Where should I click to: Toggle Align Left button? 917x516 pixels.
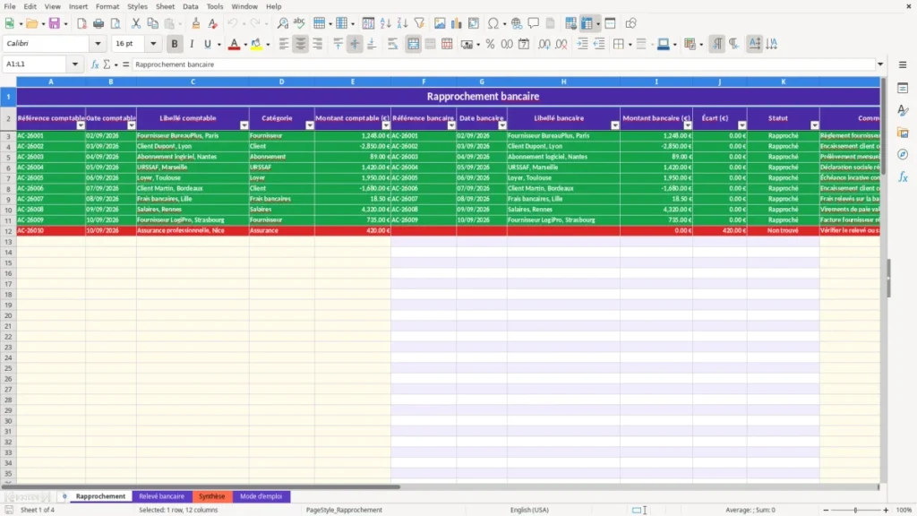click(x=284, y=44)
